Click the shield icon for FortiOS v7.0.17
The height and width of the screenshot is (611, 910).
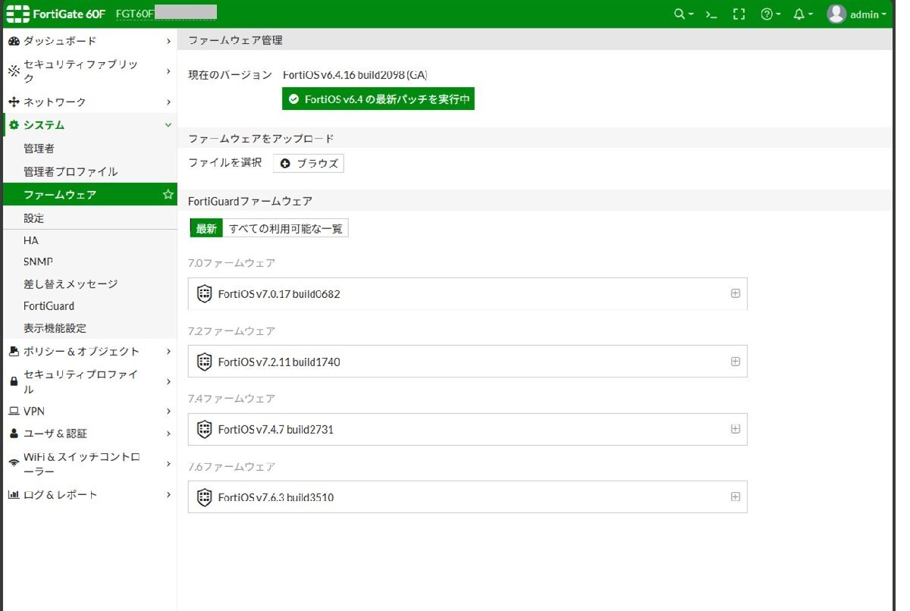pyautogui.click(x=204, y=294)
